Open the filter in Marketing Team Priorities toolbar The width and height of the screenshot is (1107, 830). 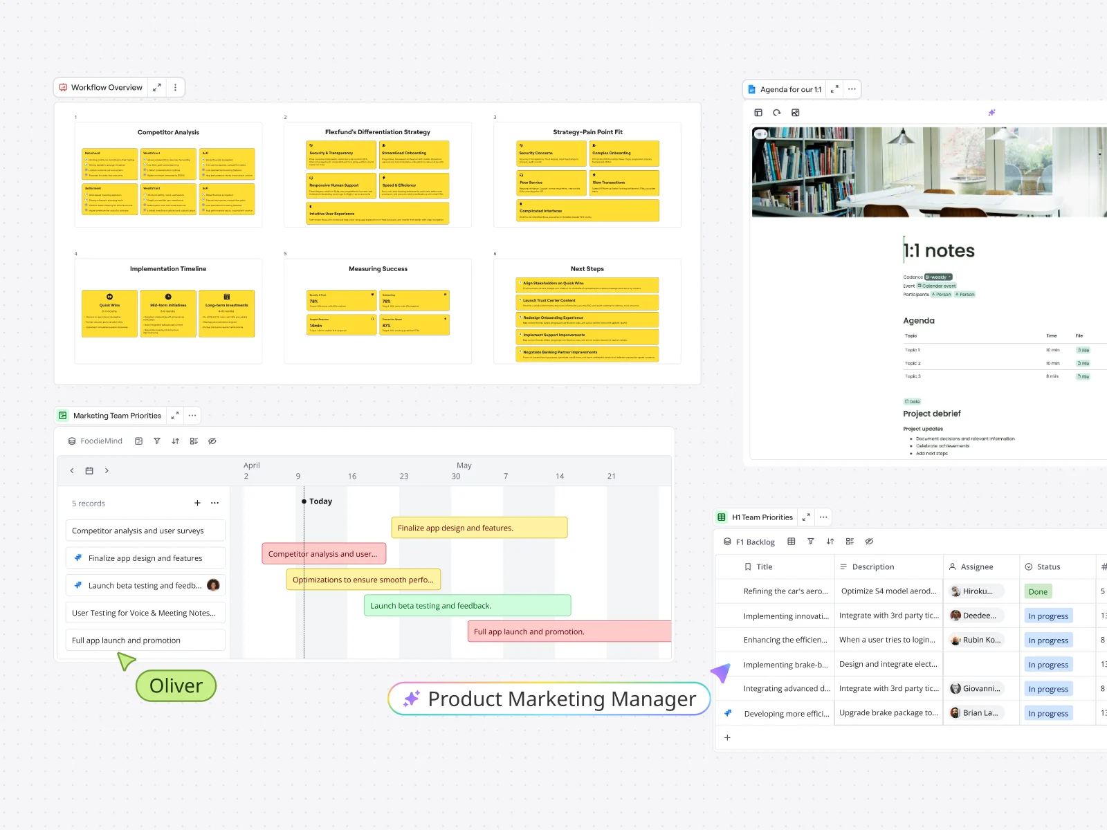pyautogui.click(x=157, y=441)
